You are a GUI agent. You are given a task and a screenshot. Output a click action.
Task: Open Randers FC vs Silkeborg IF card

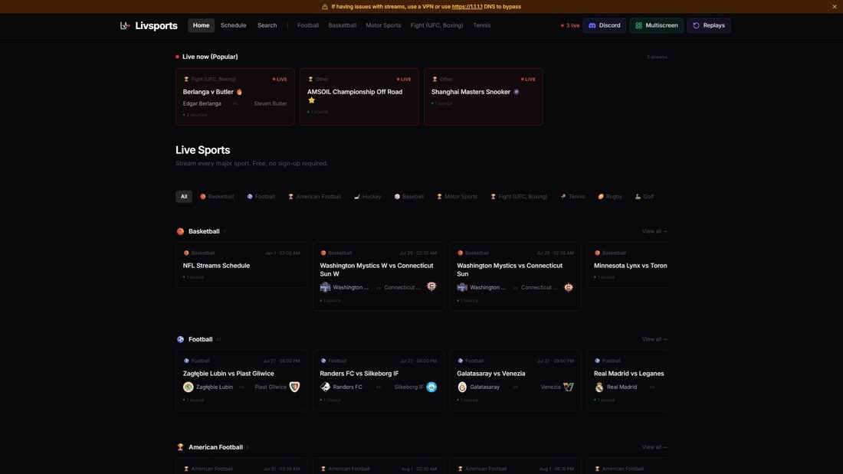379,381
